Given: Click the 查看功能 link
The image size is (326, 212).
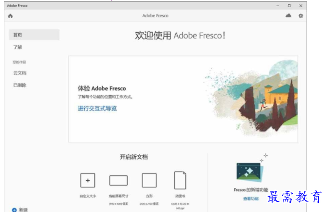Looking at the screenshot, I should [x=251, y=199].
